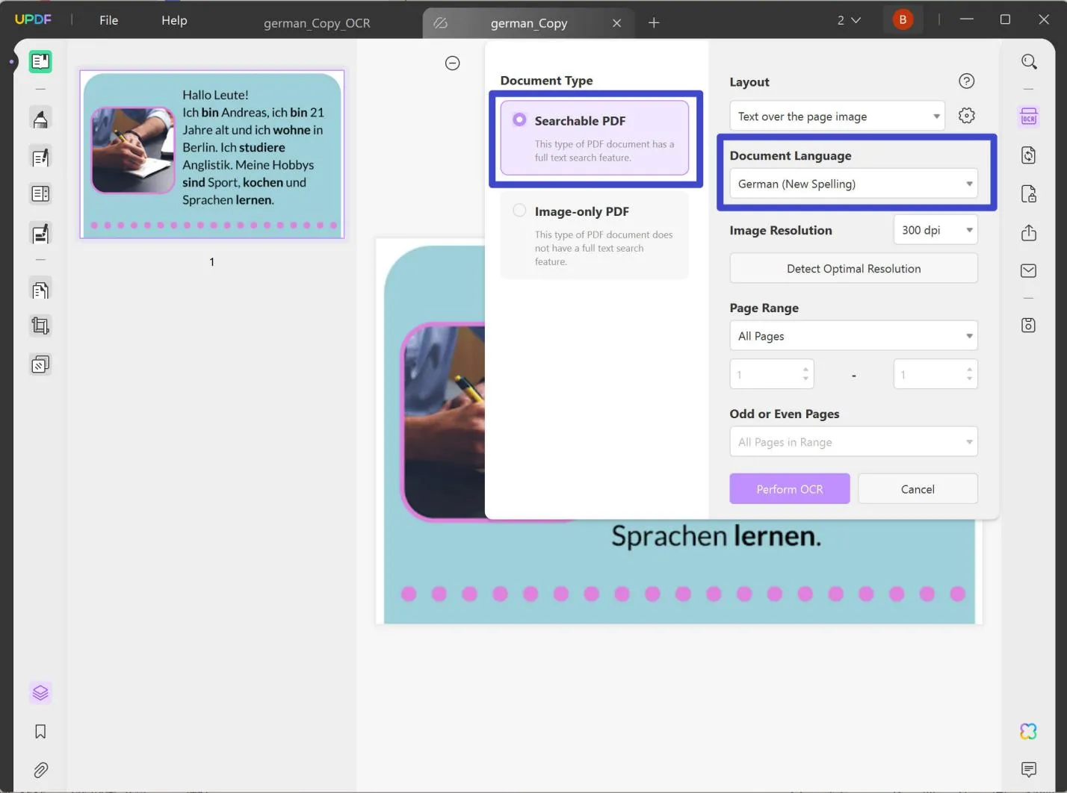Image resolution: width=1067 pixels, height=793 pixels.
Task: Select the Crop Pages tool
Action: (40, 326)
